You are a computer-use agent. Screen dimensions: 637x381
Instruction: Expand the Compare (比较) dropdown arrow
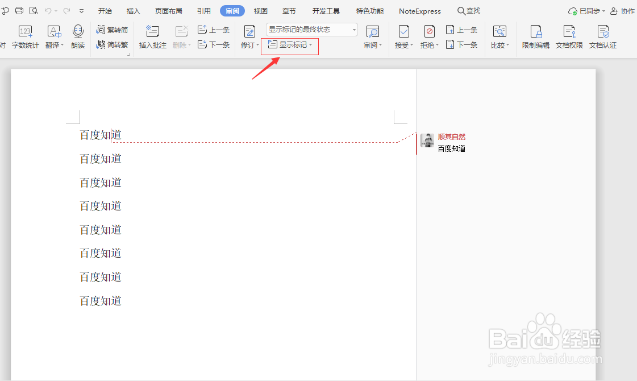click(507, 45)
